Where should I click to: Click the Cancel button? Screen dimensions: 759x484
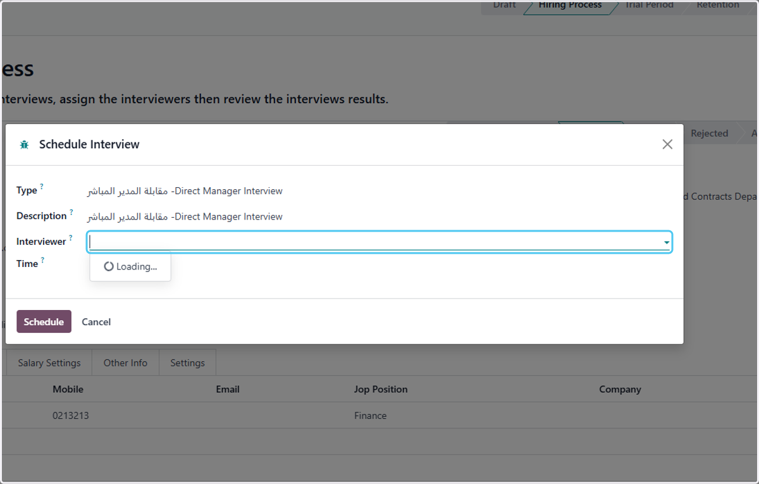coord(96,322)
